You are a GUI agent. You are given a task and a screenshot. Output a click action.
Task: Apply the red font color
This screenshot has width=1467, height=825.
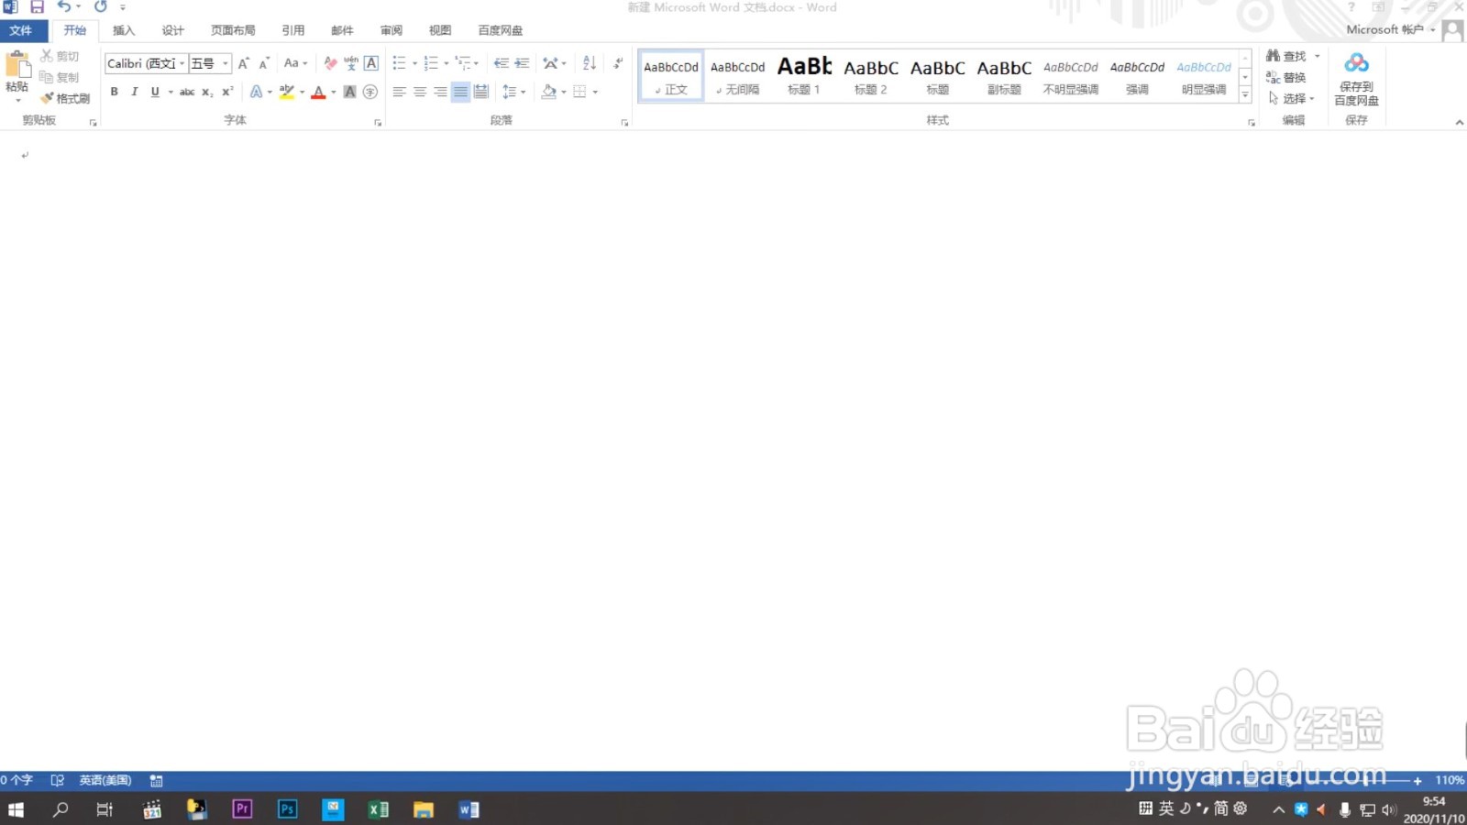[318, 92]
